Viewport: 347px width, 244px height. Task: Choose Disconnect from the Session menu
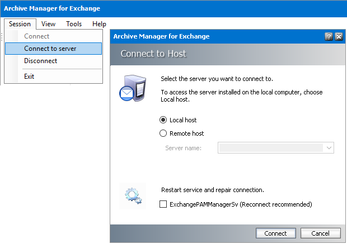pos(41,61)
